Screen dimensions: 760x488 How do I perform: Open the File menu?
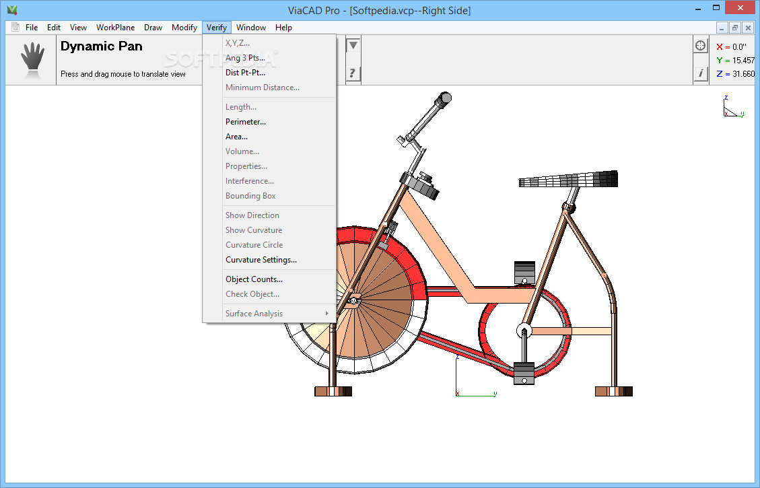tap(32, 28)
